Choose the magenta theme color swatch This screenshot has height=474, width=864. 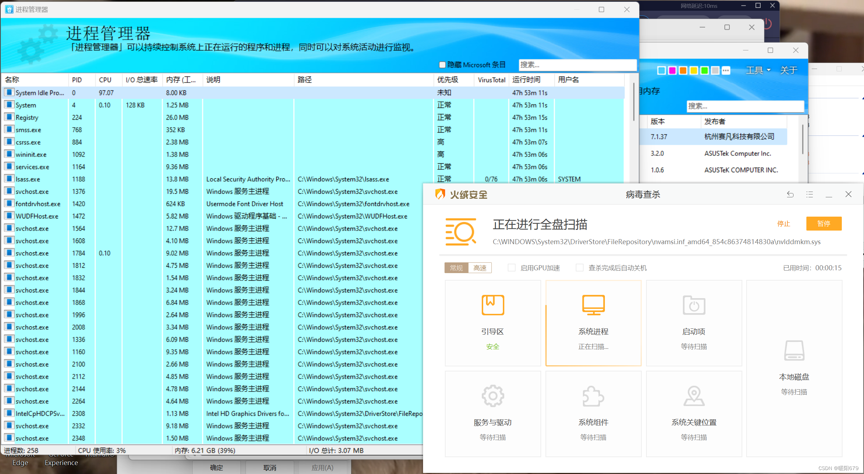click(x=672, y=70)
